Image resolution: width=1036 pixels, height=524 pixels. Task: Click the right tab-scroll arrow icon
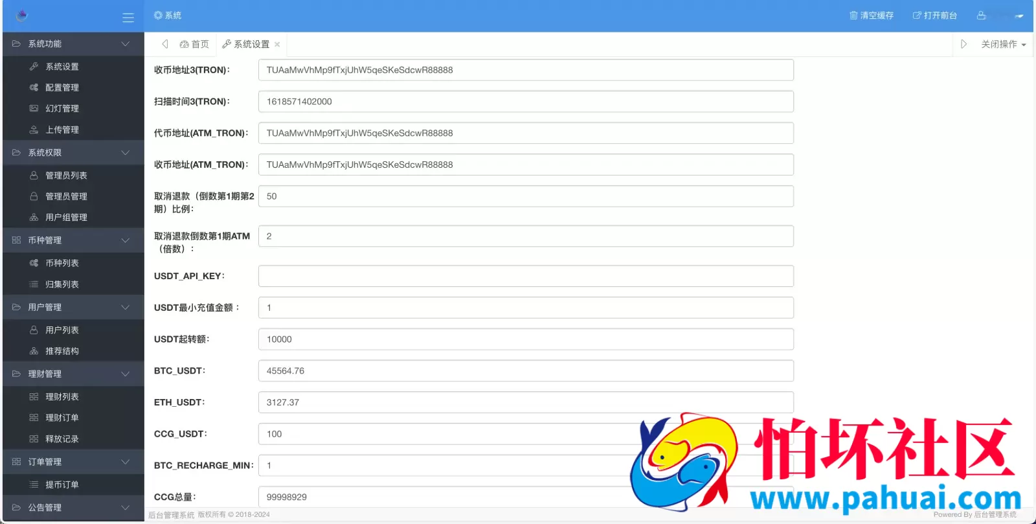pyautogui.click(x=963, y=44)
